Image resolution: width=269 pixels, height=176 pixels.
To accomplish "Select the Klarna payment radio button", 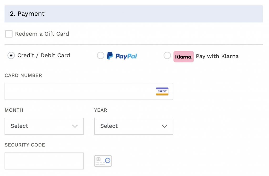I will coord(167,56).
